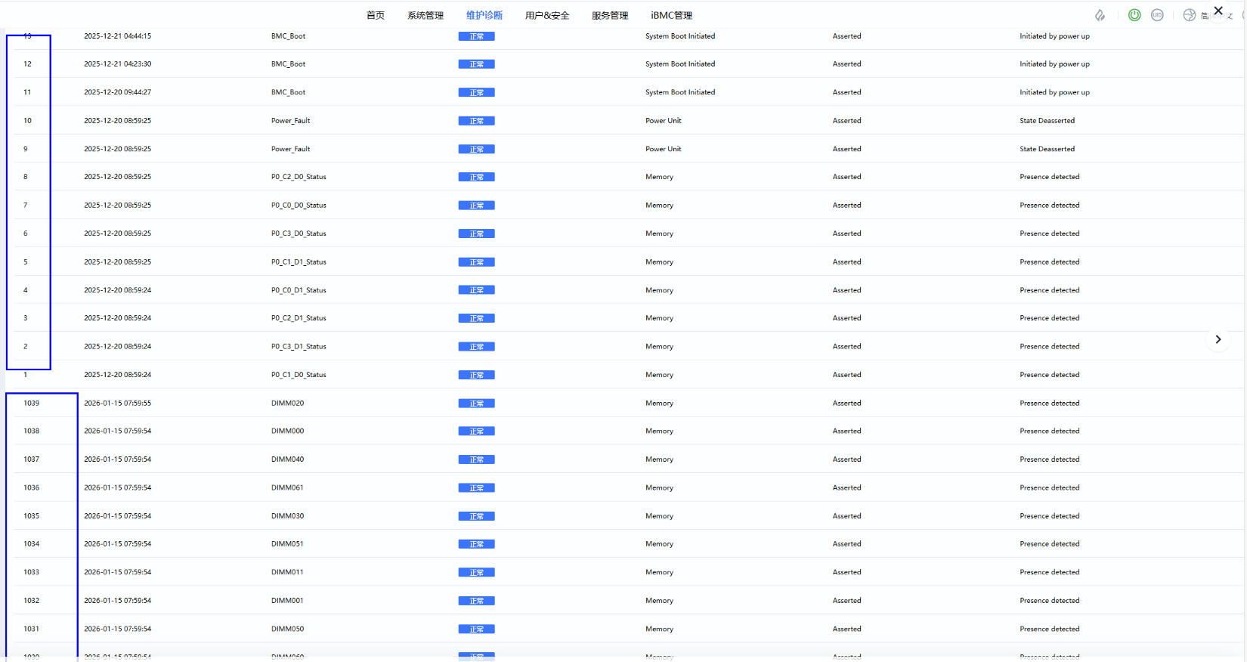Click the 正常 badge in event 10 row
1247x662 pixels.
(x=476, y=121)
